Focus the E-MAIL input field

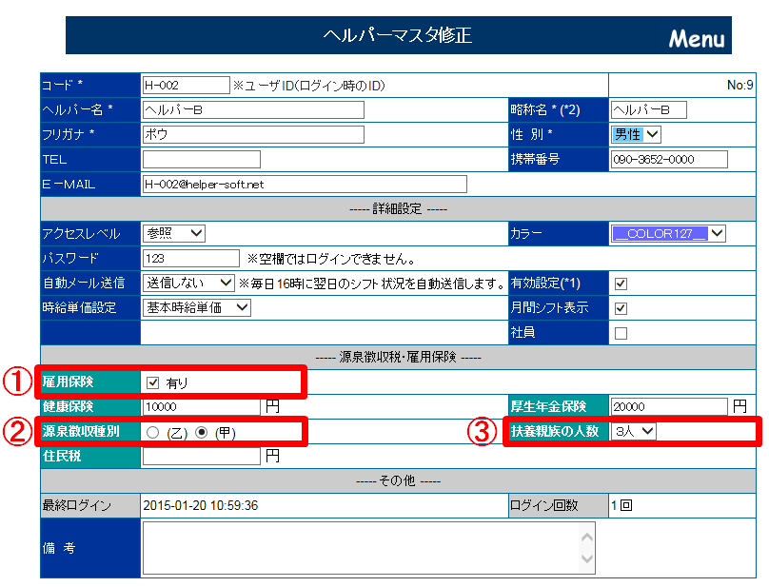pos(304,184)
